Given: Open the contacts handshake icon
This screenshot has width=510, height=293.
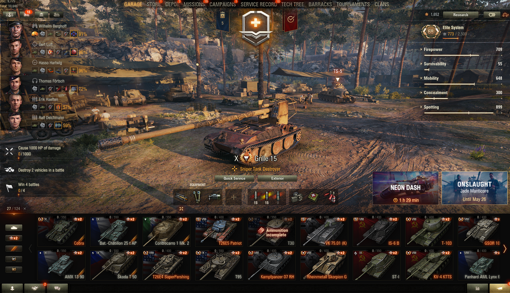Looking at the screenshot, I should pos(35,288).
